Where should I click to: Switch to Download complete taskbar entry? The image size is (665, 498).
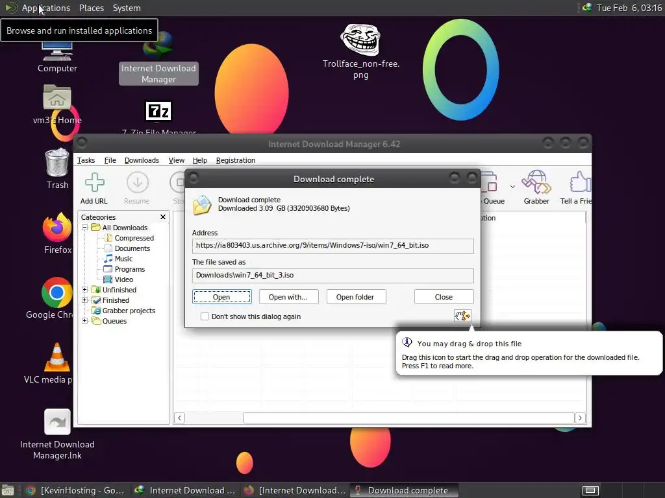point(404,490)
